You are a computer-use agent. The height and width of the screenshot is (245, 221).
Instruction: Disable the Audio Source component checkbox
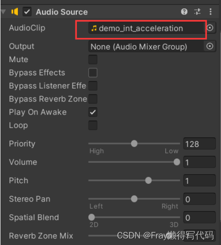27,12
